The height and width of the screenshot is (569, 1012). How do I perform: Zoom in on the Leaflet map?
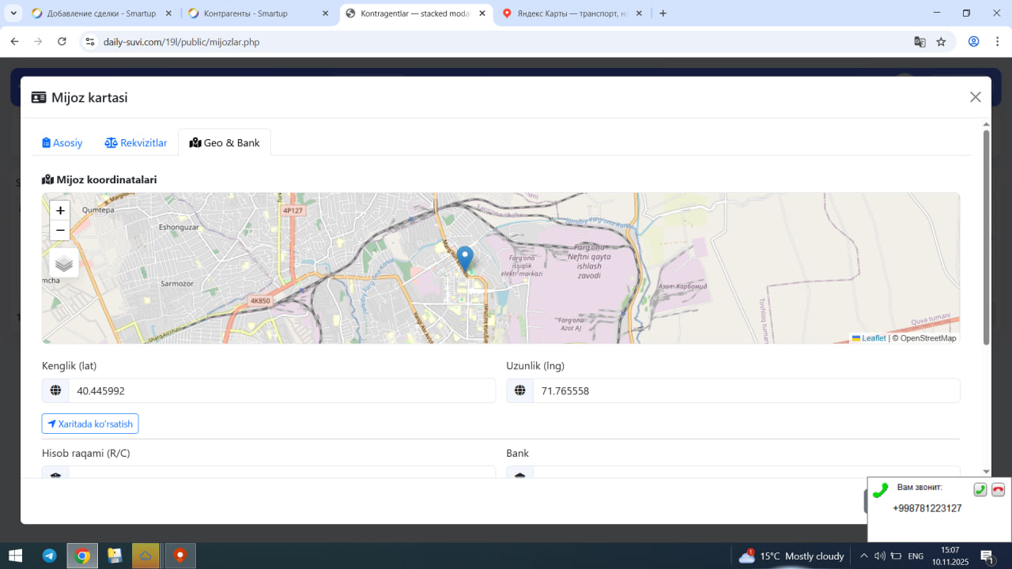click(x=60, y=210)
